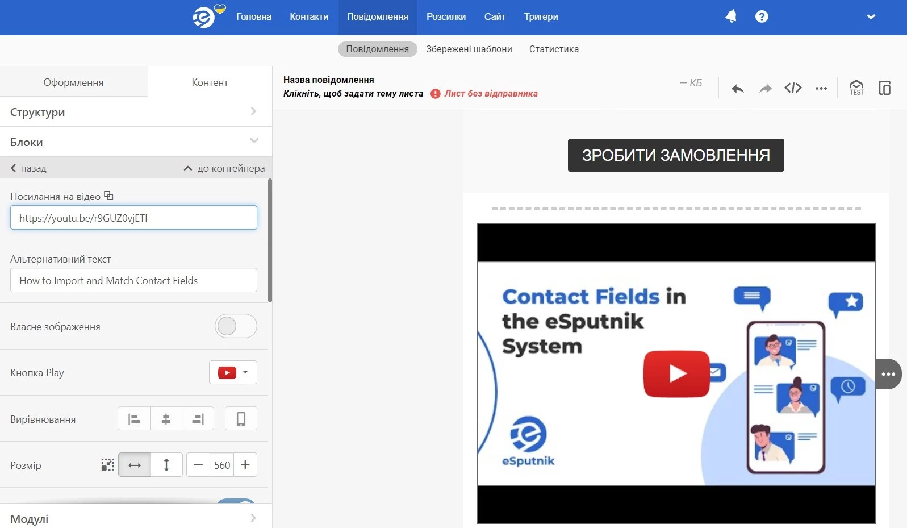Image resolution: width=907 pixels, height=528 pixels.
Task: Open the Контакти menu
Action: (x=309, y=17)
